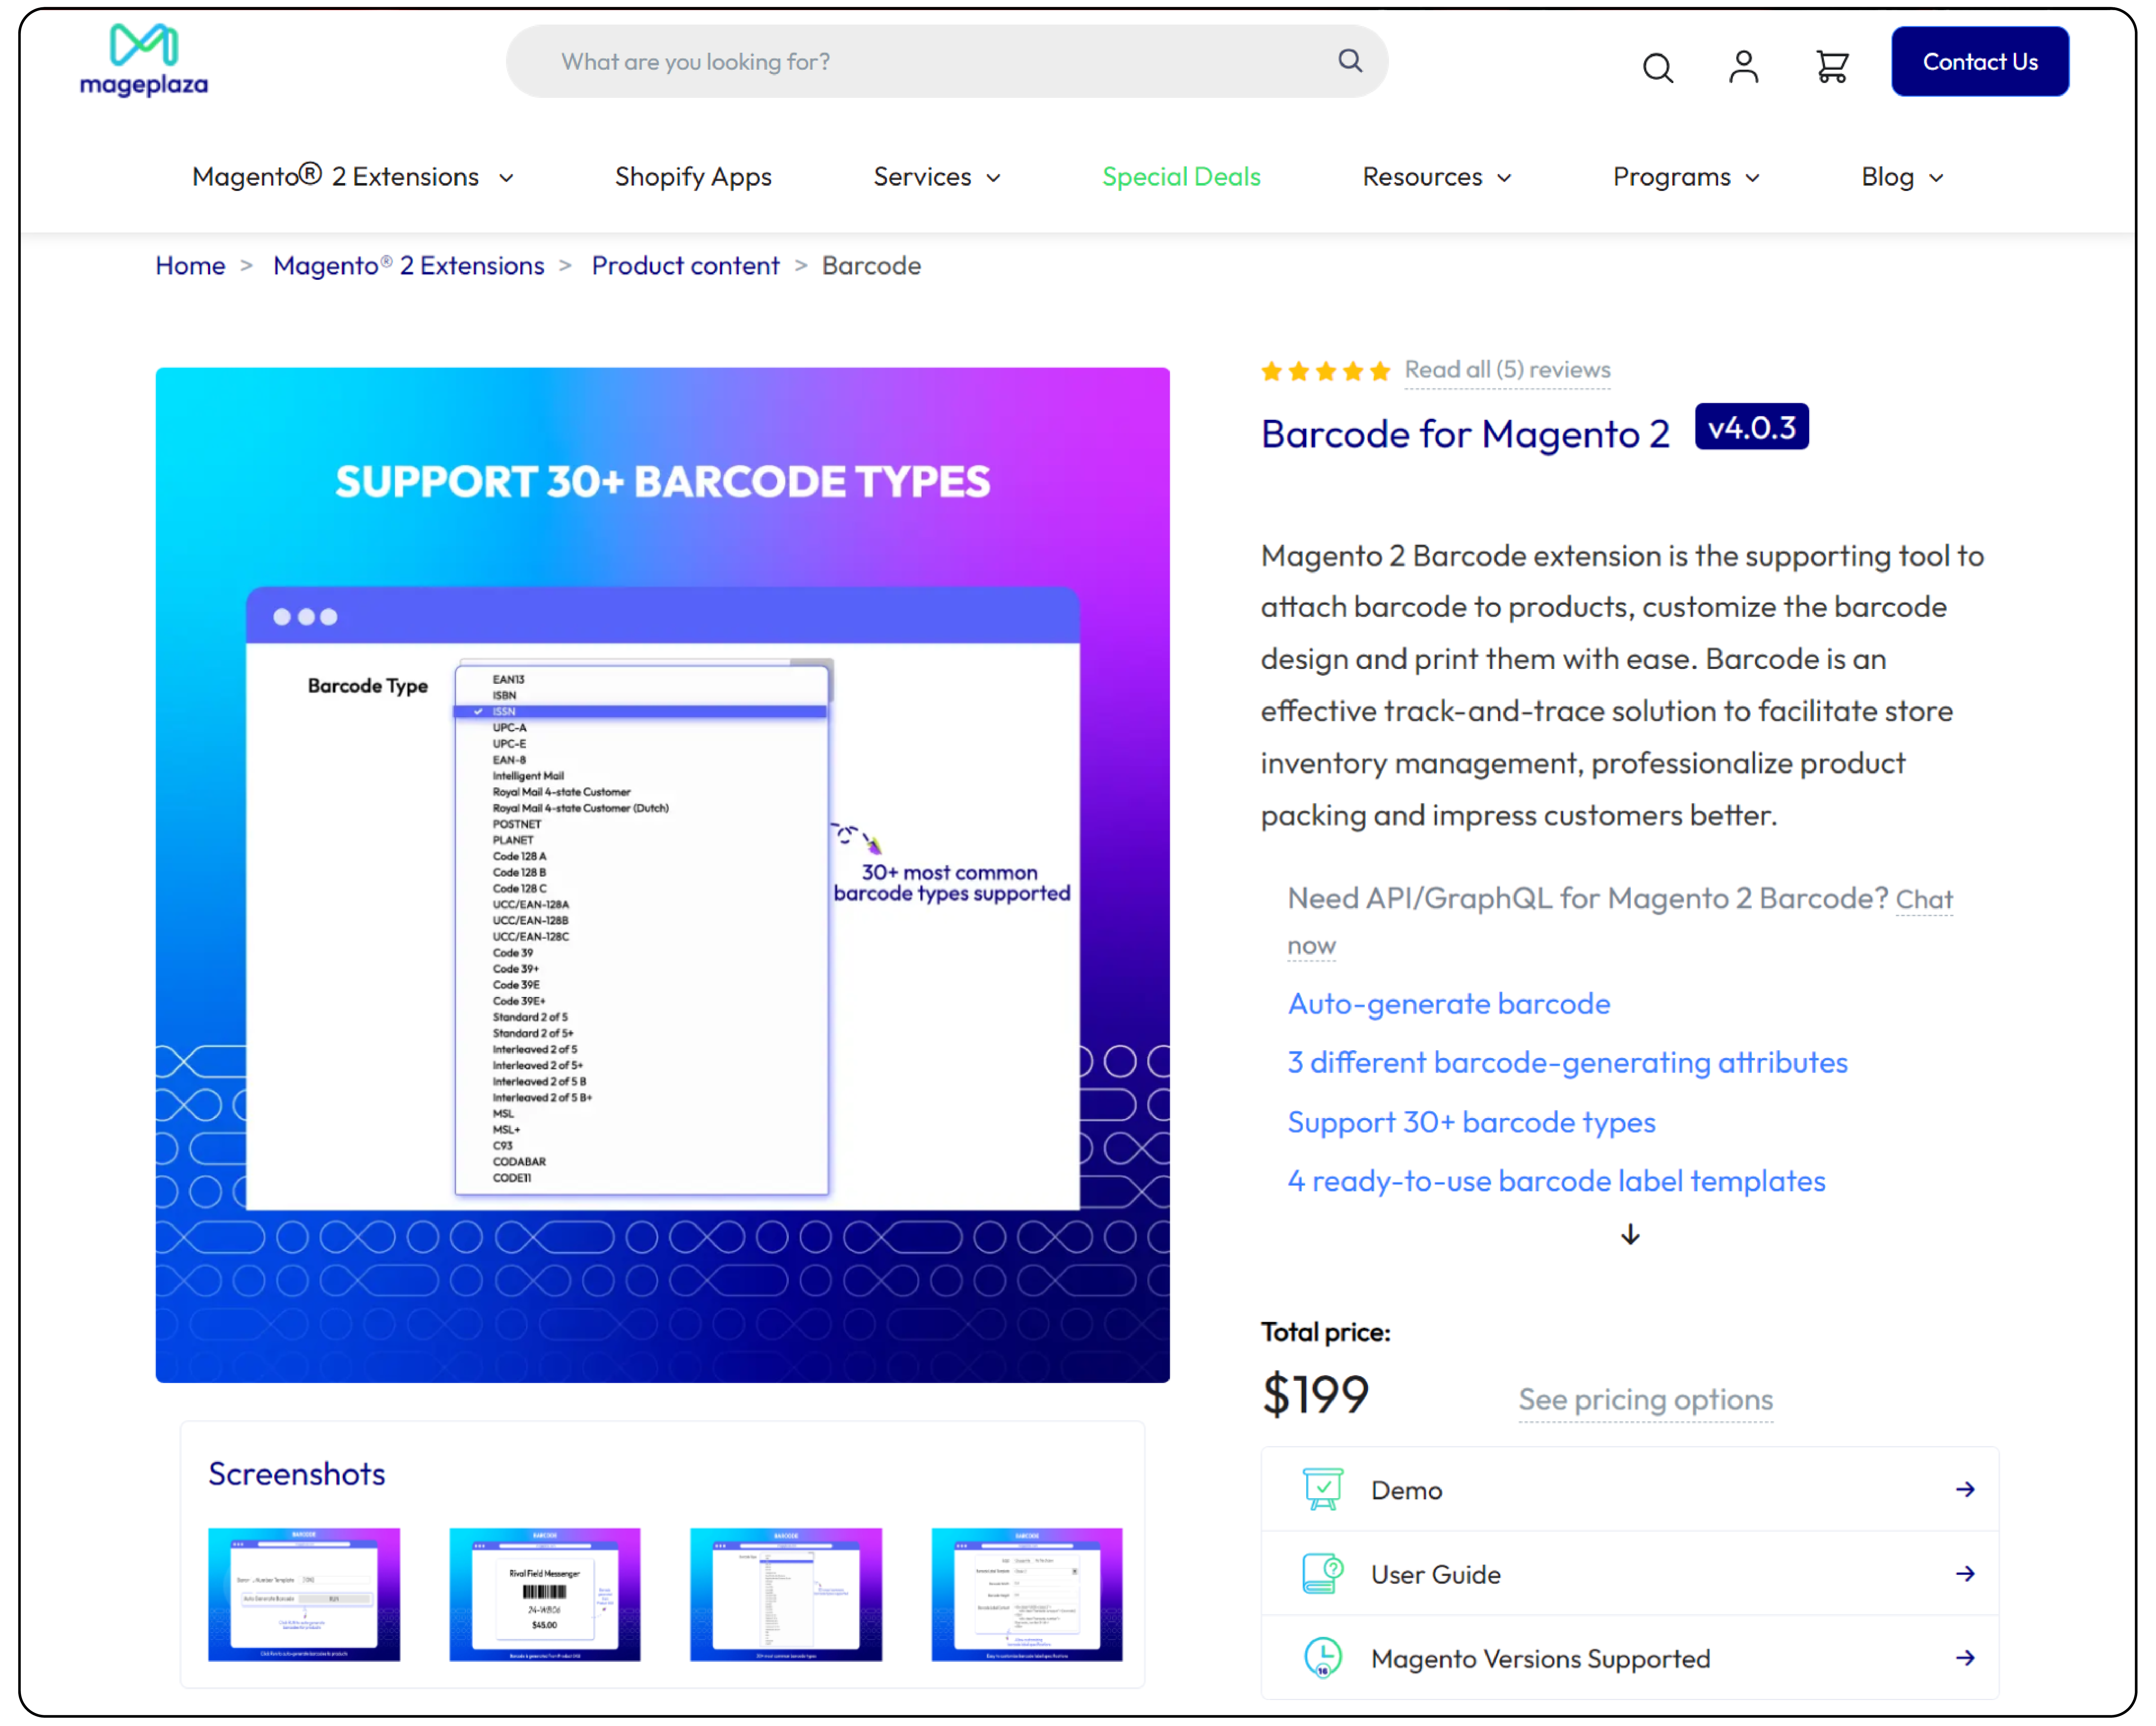Open the shopping cart icon
The width and height of the screenshot is (2156, 1726).
pos(1832,67)
